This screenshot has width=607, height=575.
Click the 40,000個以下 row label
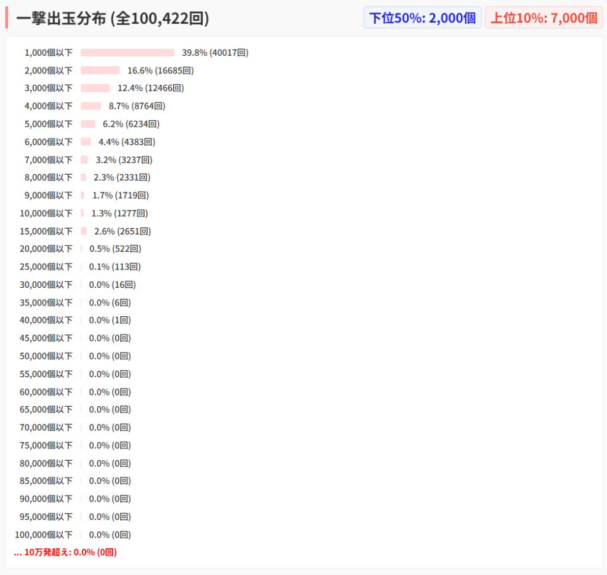46,320
